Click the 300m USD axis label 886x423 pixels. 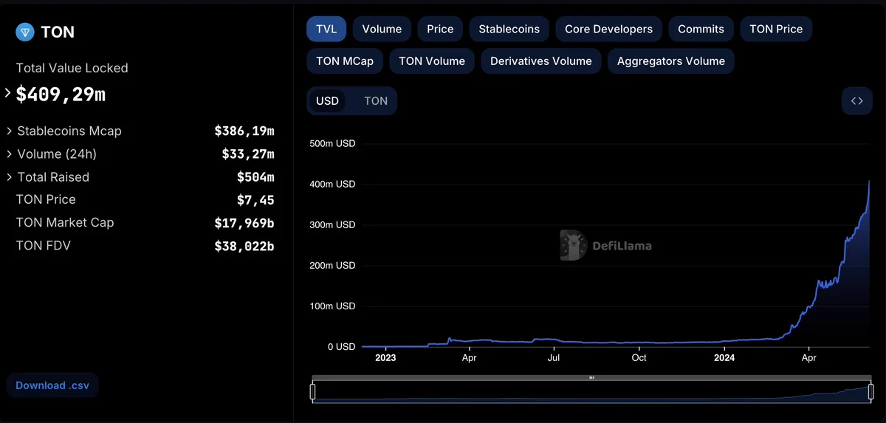[332, 225]
